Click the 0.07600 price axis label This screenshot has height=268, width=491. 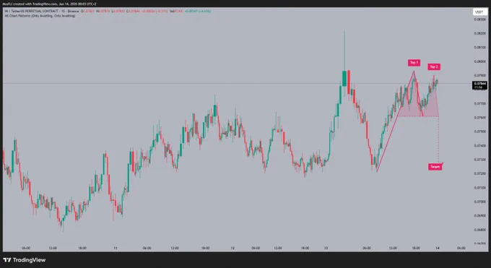pos(479,118)
